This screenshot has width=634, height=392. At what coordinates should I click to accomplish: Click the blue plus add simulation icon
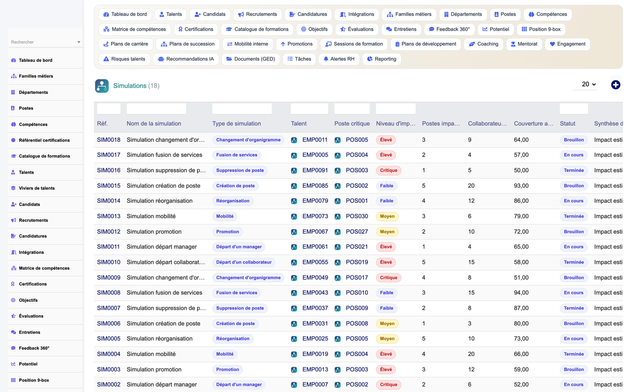click(616, 85)
